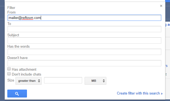Click the 'From' field label

(11, 12)
